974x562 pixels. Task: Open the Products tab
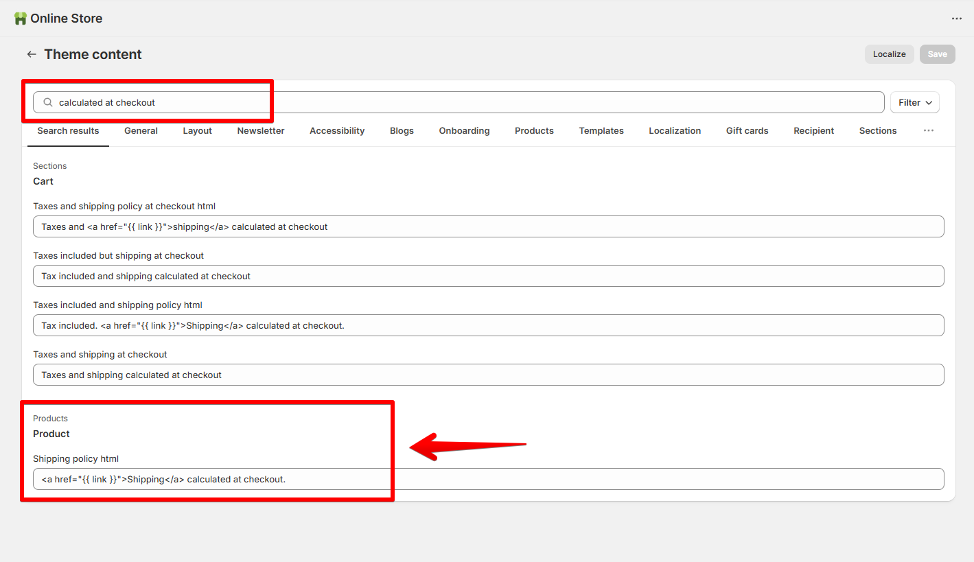pyautogui.click(x=534, y=130)
